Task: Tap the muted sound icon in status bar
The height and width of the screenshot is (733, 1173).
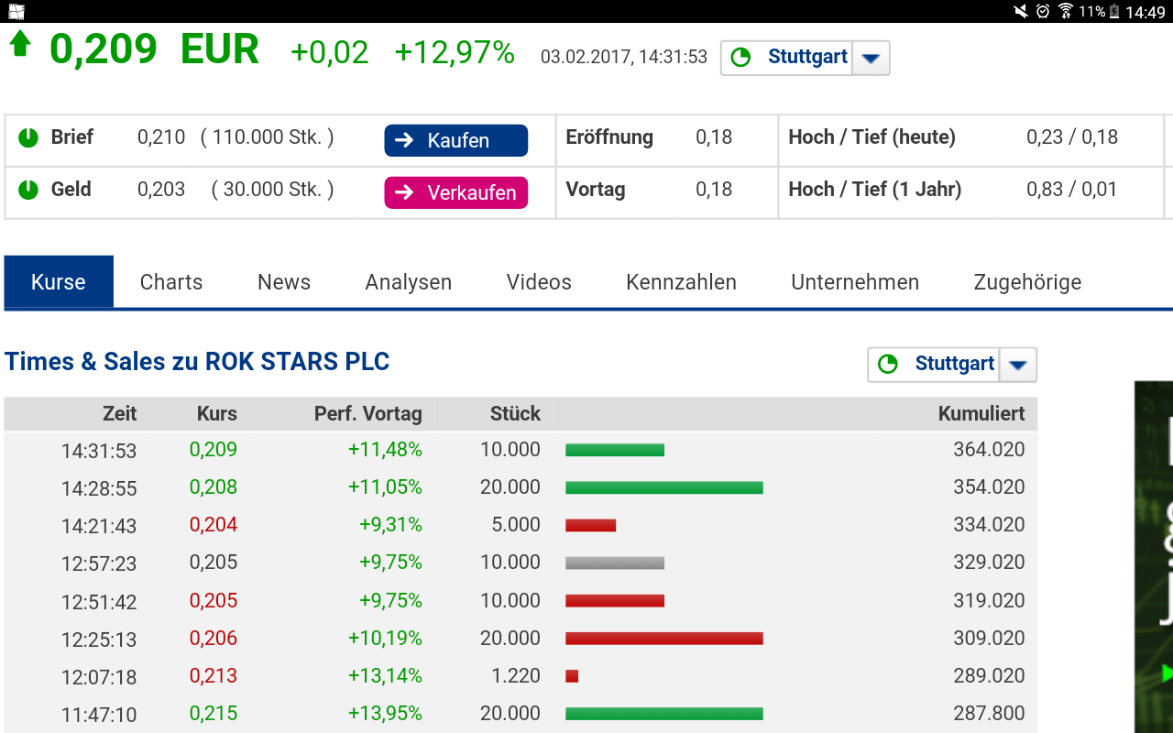Action: point(1021,11)
